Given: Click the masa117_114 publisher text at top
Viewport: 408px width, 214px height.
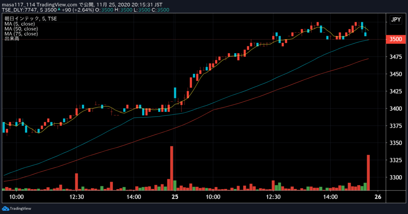Looking at the screenshot, I should pyautogui.click(x=18, y=5).
